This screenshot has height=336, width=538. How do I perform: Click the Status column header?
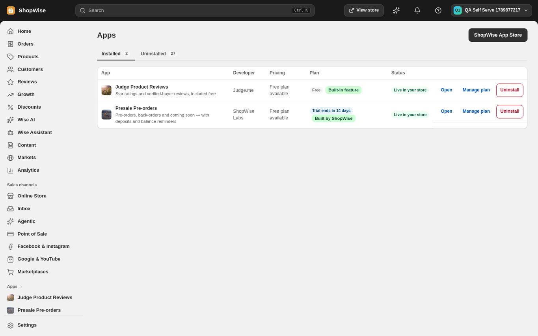pos(398,73)
